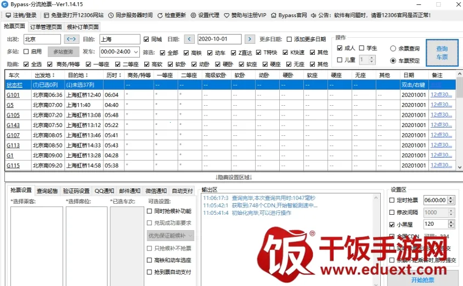Expand the 优先保证能候补 dropdown
Image resolution: width=463 pixels, height=286 pixels.
pos(190,236)
